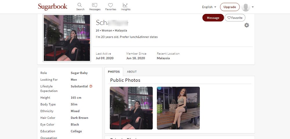Image resolution: width=290 pixels, height=139 pixels.
Task: Open the Insights chart icon
Action: click(125, 5)
